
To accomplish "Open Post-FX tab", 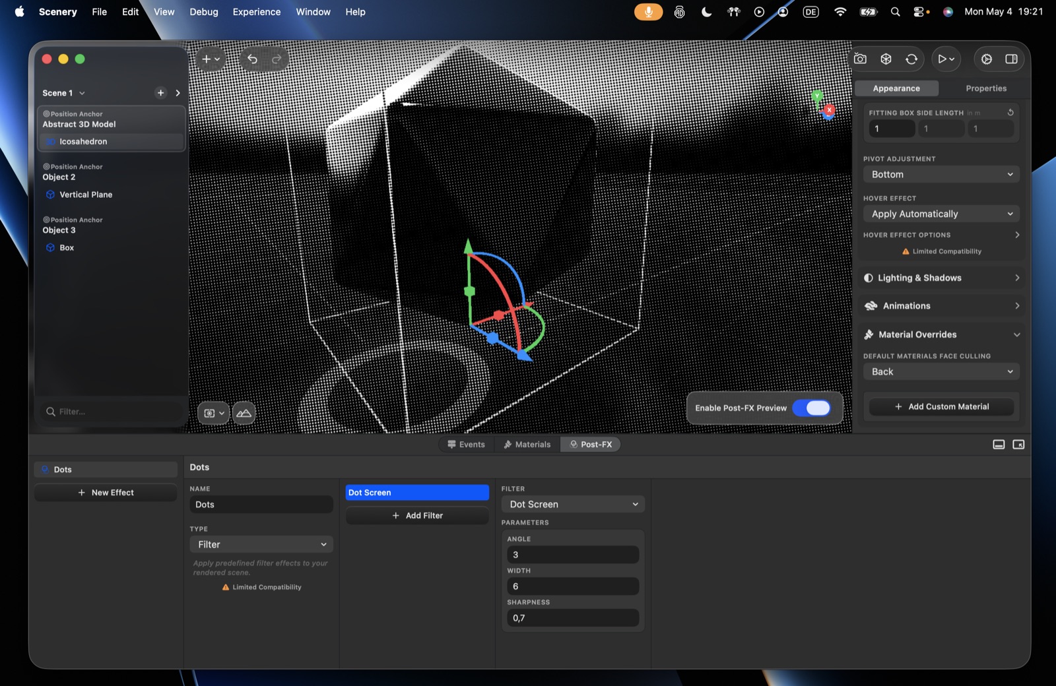I will click(x=591, y=445).
